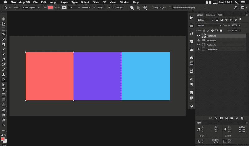Viewport: 249px width, 146px height.
Task: Toggle the filter for shape layers
Action: coord(231,20)
